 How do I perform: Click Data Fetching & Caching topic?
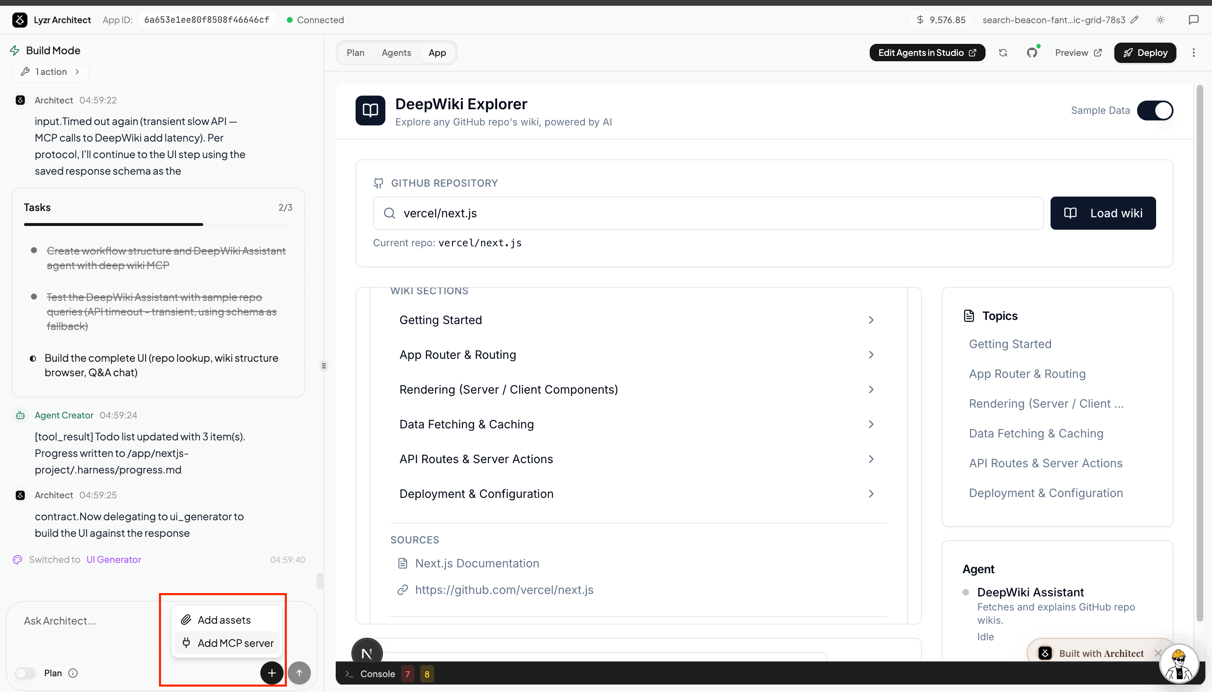pos(1036,433)
